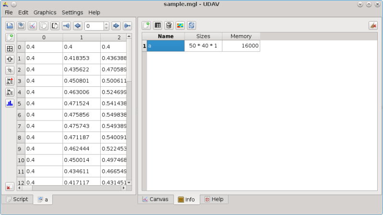Click the crop data icon
This screenshot has height=215, width=383.
click(x=10, y=71)
